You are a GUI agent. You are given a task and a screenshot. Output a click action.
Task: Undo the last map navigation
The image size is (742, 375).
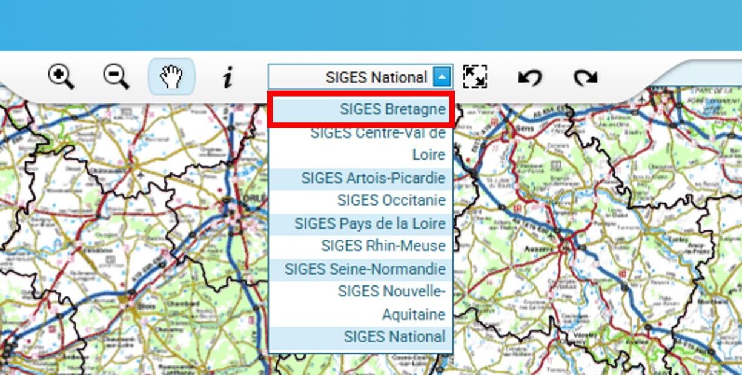(x=529, y=77)
